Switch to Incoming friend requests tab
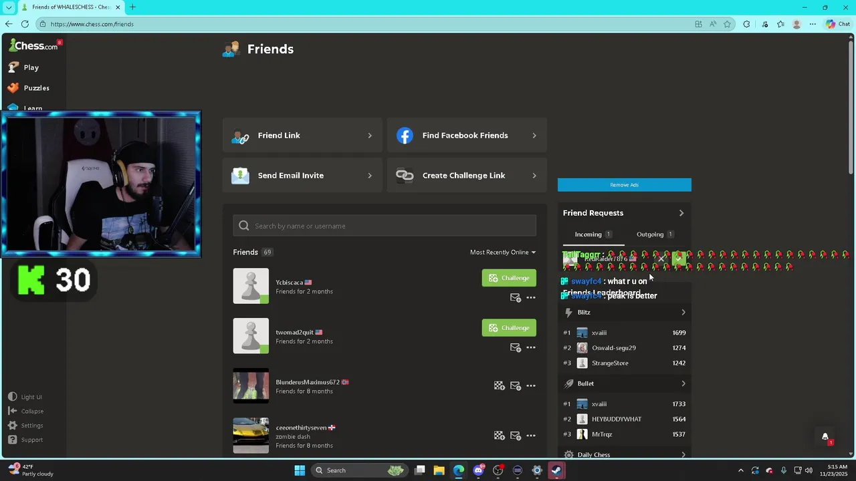This screenshot has height=481, width=856. click(x=593, y=234)
